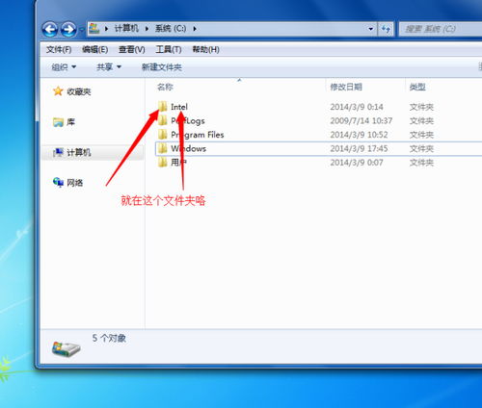Open the 收藏夹 favorites star in sidebar

tap(58, 91)
